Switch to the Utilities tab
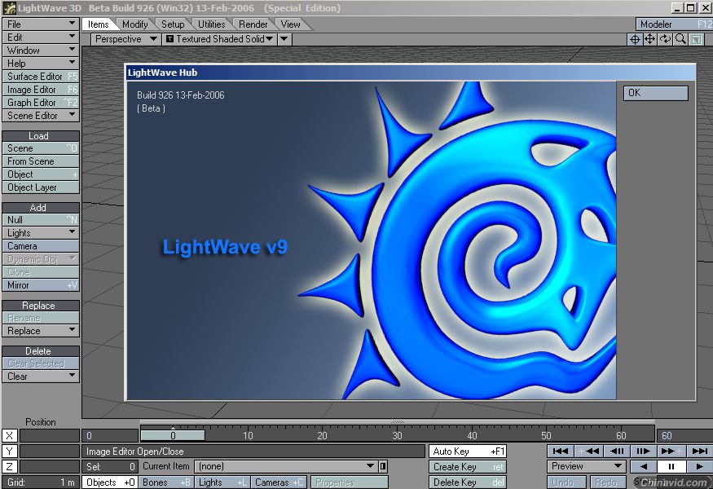 (211, 24)
